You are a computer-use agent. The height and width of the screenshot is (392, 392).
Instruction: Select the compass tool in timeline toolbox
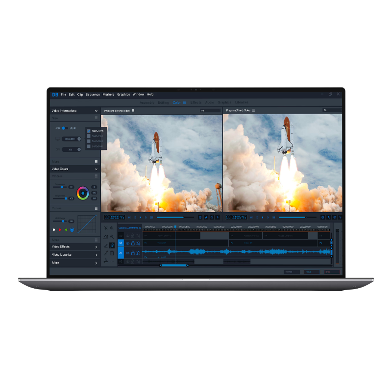(x=106, y=261)
